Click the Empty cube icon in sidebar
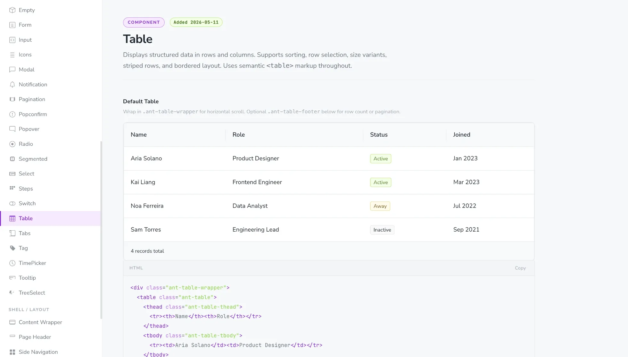The width and height of the screenshot is (628, 357). pyautogui.click(x=12, y=10)
